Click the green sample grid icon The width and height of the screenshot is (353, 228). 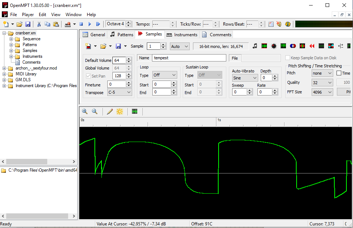coord(135,111)
